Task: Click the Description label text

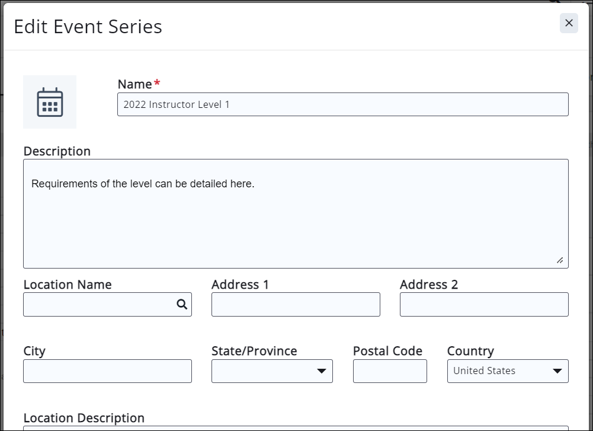Action: pyautogui.click(x=57, y=151)
